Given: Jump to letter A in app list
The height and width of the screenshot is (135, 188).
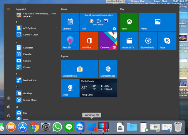Looking at the screenshot, I should 16,22.
